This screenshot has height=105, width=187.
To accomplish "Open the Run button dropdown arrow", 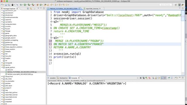I will coord(27,5).
